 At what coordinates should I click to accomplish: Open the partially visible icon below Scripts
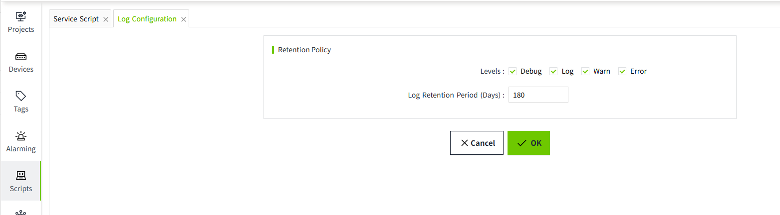[21, 212]
